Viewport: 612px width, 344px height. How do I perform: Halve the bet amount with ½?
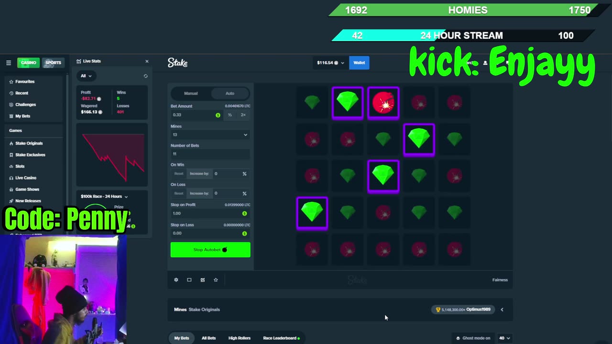pyautogui.click(x=230, y=115)
